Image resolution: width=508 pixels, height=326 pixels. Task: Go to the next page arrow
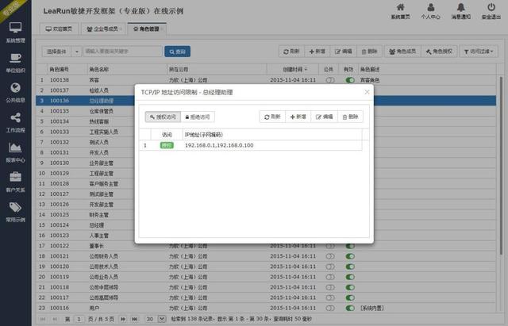tap(123, 319)
